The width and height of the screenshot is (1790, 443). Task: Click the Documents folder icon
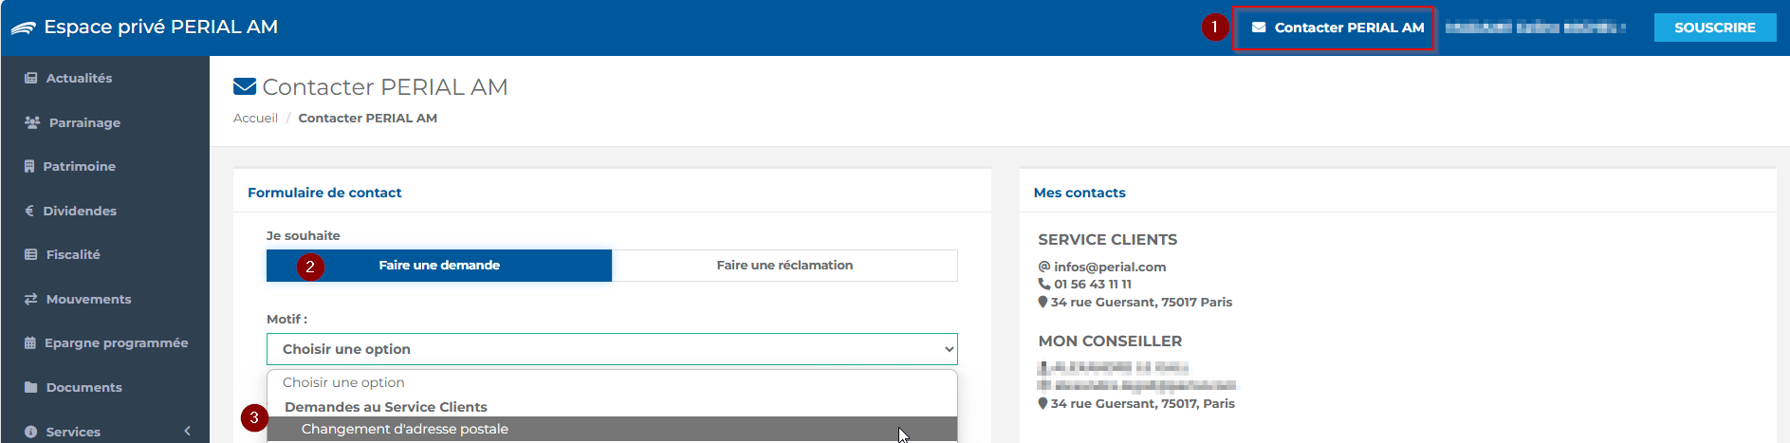[x=31, y=387]
